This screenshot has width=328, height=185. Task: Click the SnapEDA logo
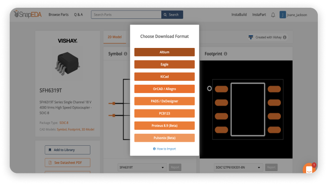tap(28, 14)
